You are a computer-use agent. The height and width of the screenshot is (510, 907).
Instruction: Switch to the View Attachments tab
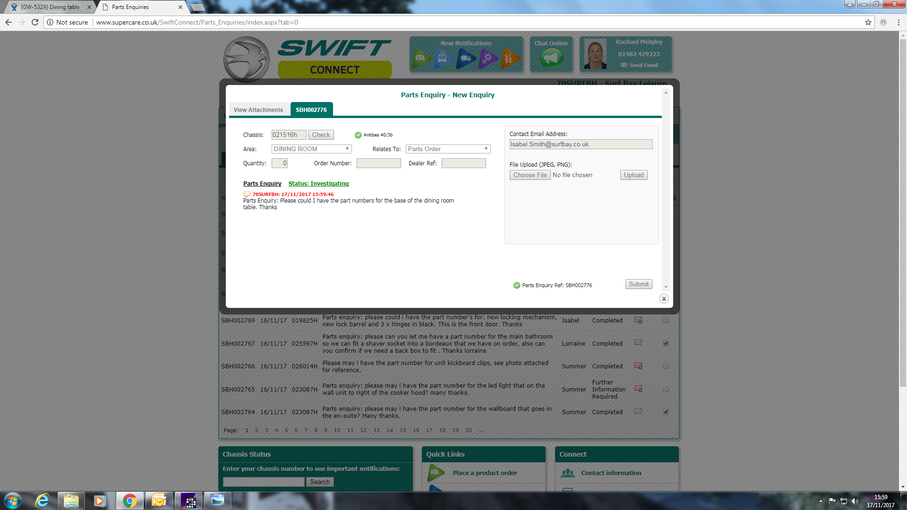coord(258,110)
